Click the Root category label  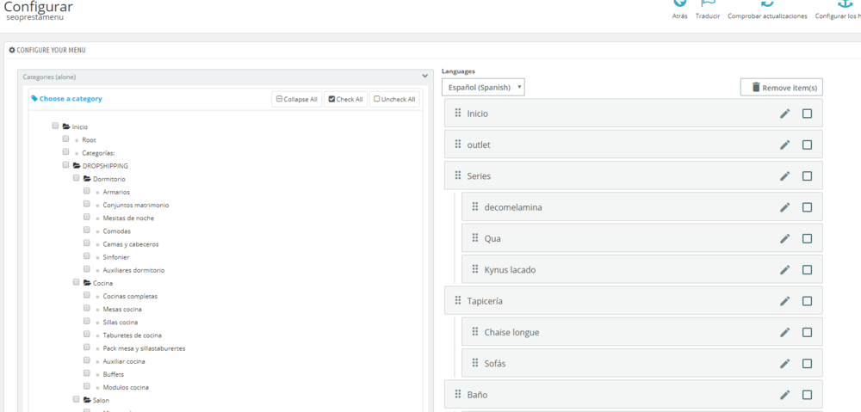[x=89, y=140]
